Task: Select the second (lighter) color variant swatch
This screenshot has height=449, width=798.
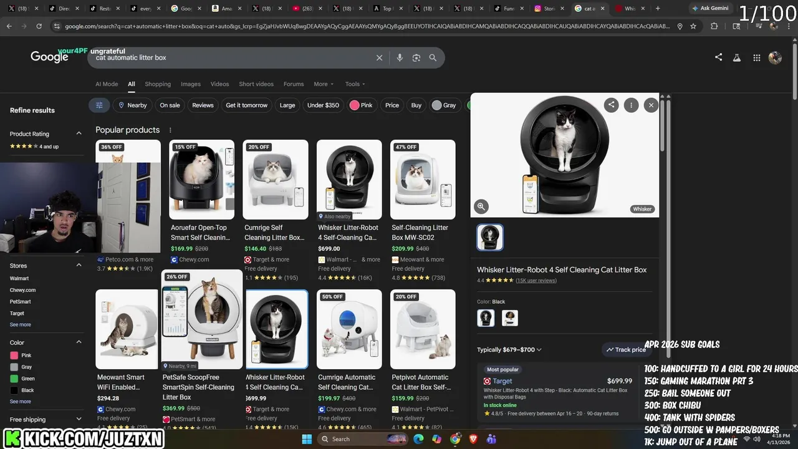Action: tap(509, 318)
